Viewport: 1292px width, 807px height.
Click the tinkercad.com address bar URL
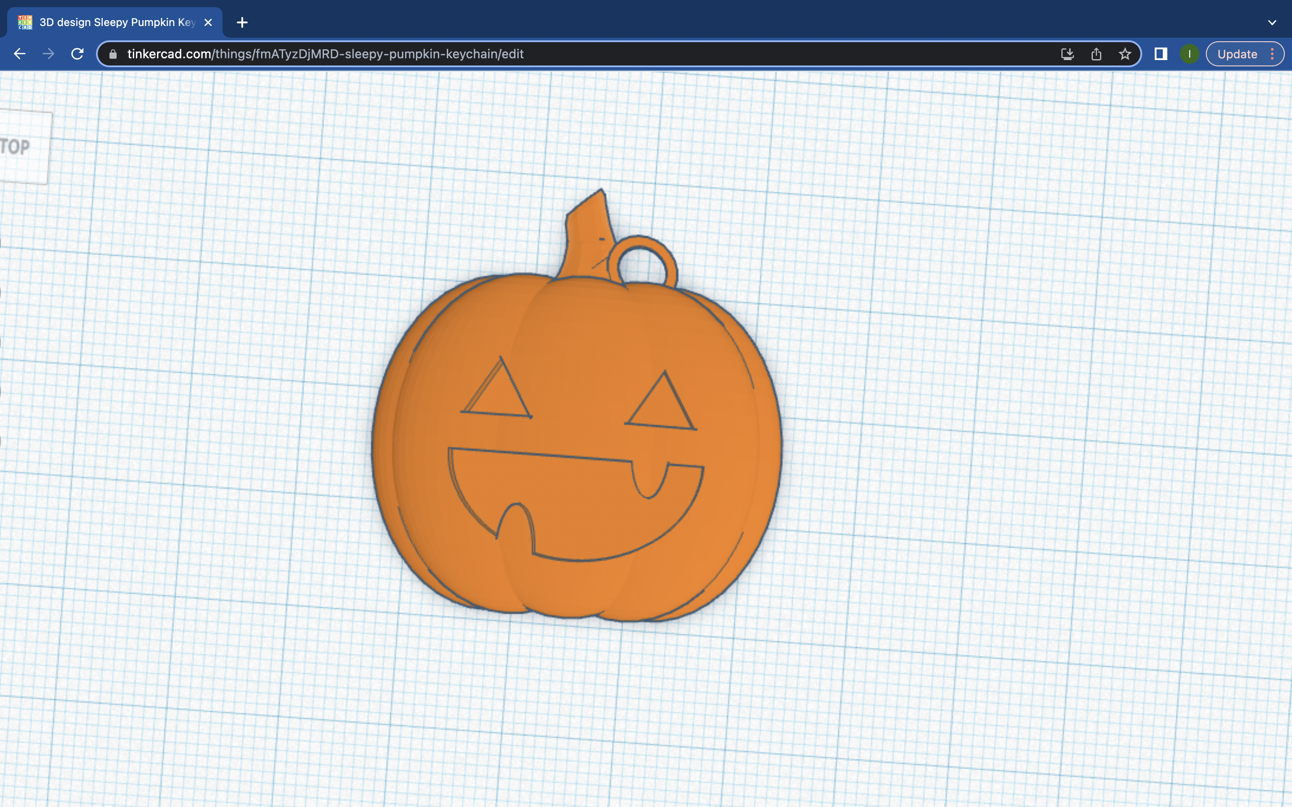[325, 54]
